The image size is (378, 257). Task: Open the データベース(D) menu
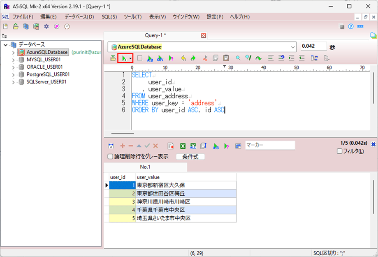pyautogui.click(x=79, y=17)
